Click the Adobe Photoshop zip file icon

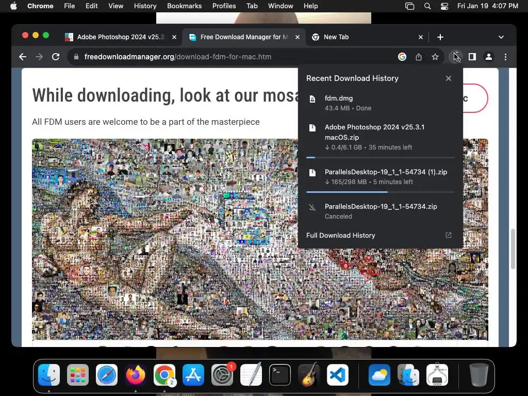point(312,128)
